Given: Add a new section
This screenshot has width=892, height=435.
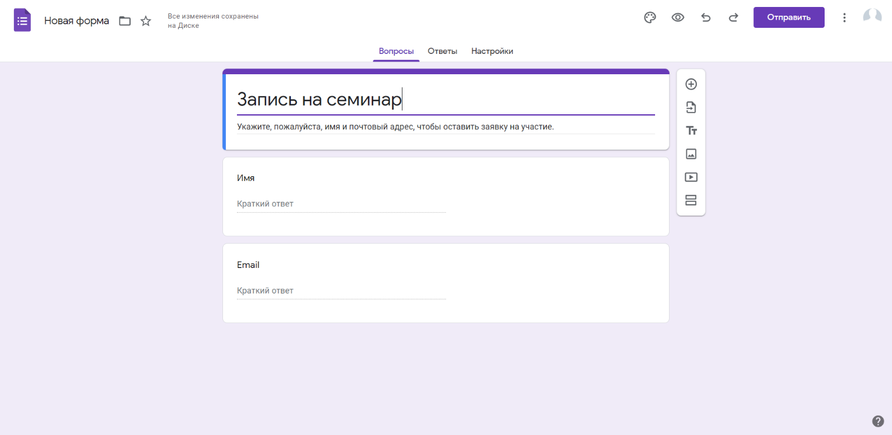Looking at the screenshot, I should [691, 200].
